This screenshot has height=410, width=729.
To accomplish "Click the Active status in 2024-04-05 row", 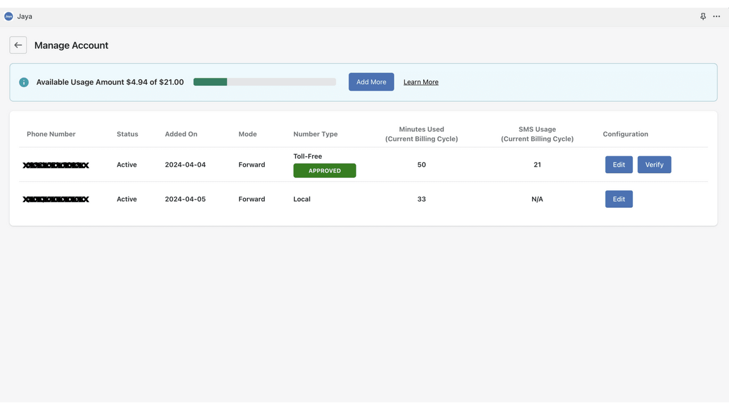I will [127, 199].
